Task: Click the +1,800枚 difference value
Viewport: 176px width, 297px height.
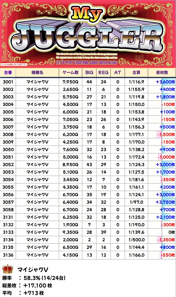Action: coord(166,97)
